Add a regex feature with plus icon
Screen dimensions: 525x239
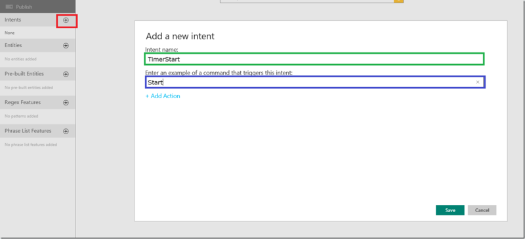pos(66,103)
